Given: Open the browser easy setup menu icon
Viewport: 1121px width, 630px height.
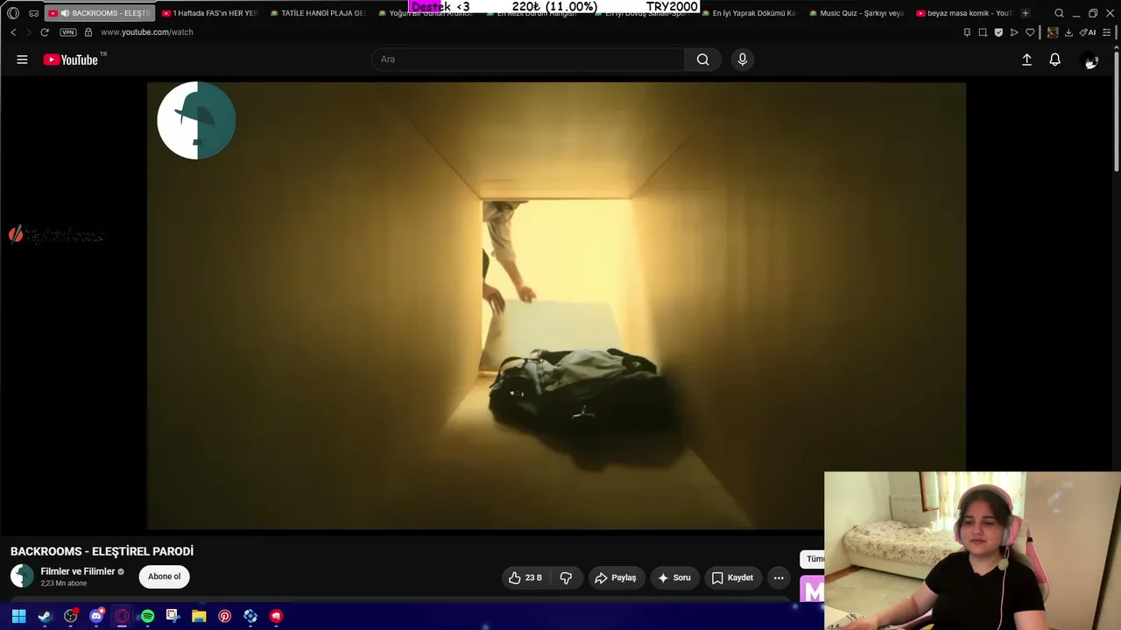Looking at the screenshot, I should tap(1107, 32).
